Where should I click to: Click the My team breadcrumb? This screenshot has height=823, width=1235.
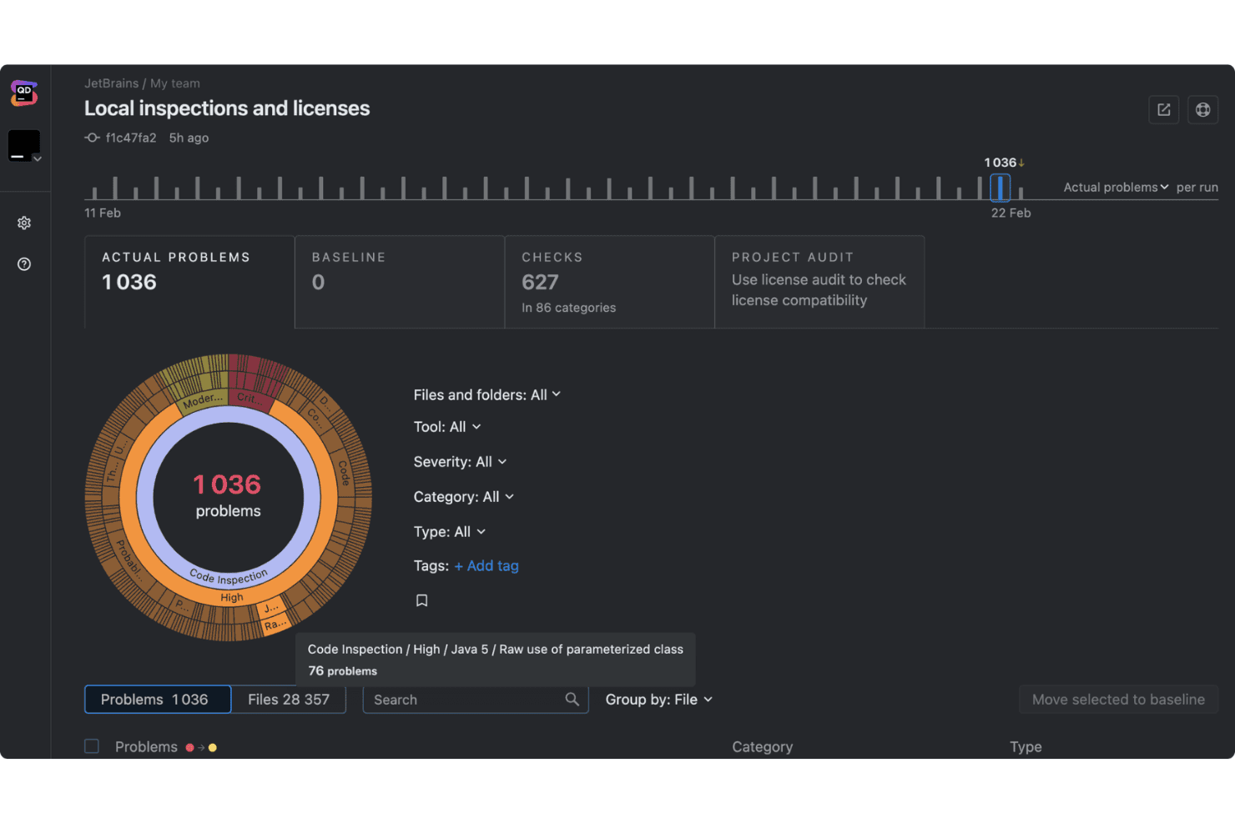pos(175,83)
